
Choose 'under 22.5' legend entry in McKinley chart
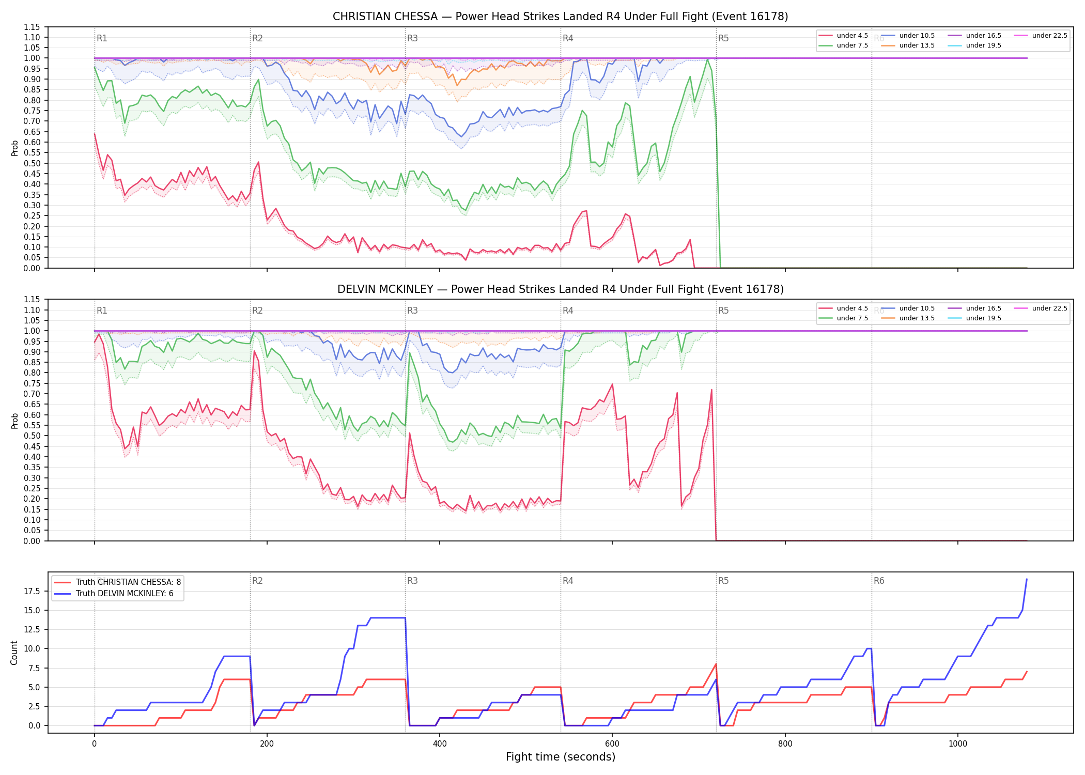(1041, 308)
